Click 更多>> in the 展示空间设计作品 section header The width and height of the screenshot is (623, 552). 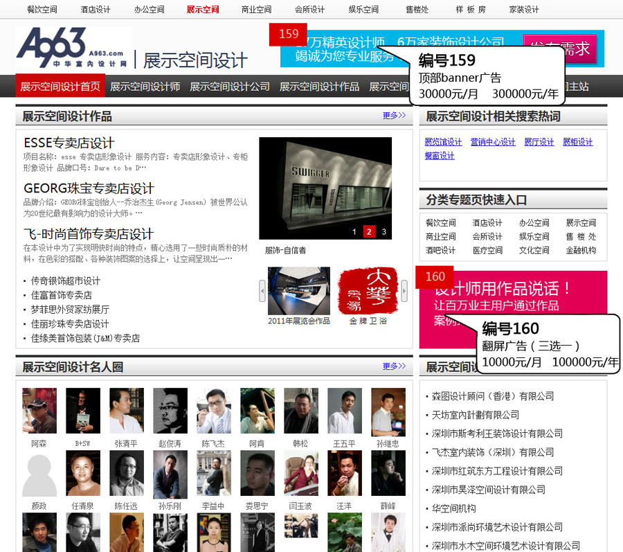394,115
